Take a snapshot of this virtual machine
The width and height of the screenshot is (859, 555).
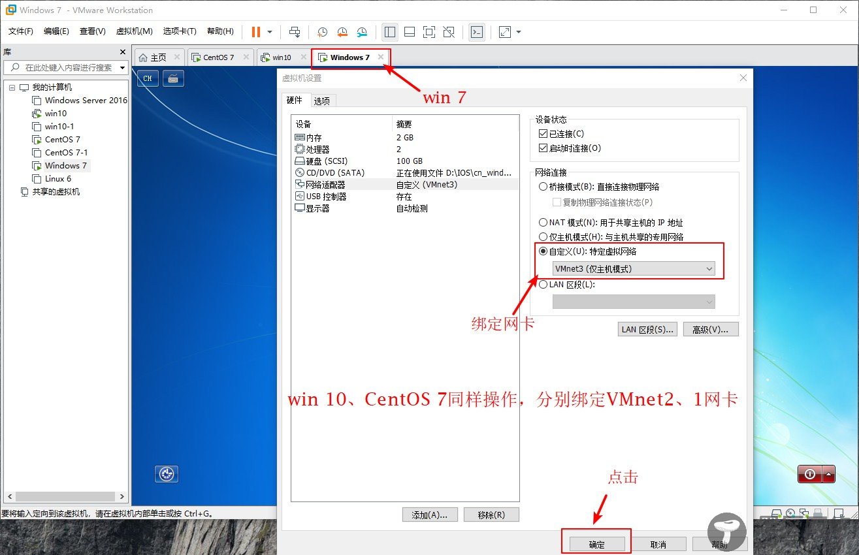click(x=322, y=31)
